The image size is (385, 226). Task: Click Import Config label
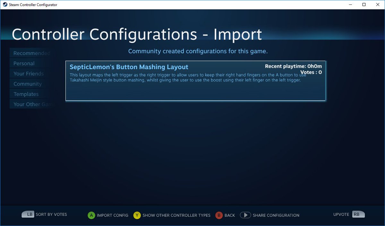(x=113, y=215)
